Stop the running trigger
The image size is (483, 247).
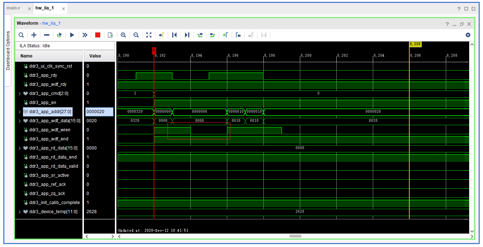(x=98, y=35)
